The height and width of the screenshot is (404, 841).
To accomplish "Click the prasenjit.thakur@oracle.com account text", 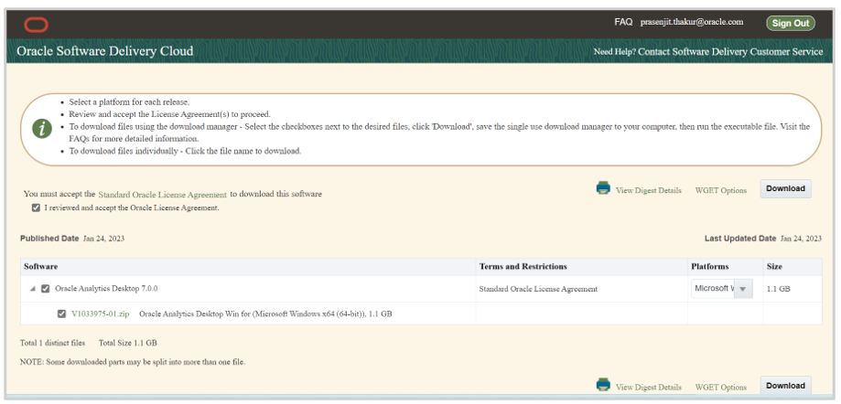I will tap(692, 23).
